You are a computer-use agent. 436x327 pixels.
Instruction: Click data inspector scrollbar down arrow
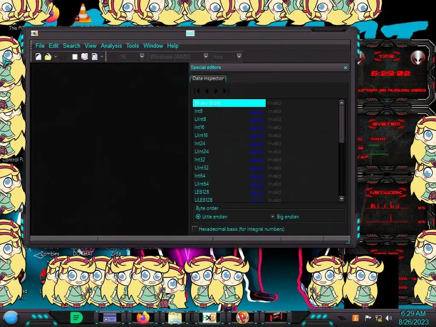click(x=341, y=198)
